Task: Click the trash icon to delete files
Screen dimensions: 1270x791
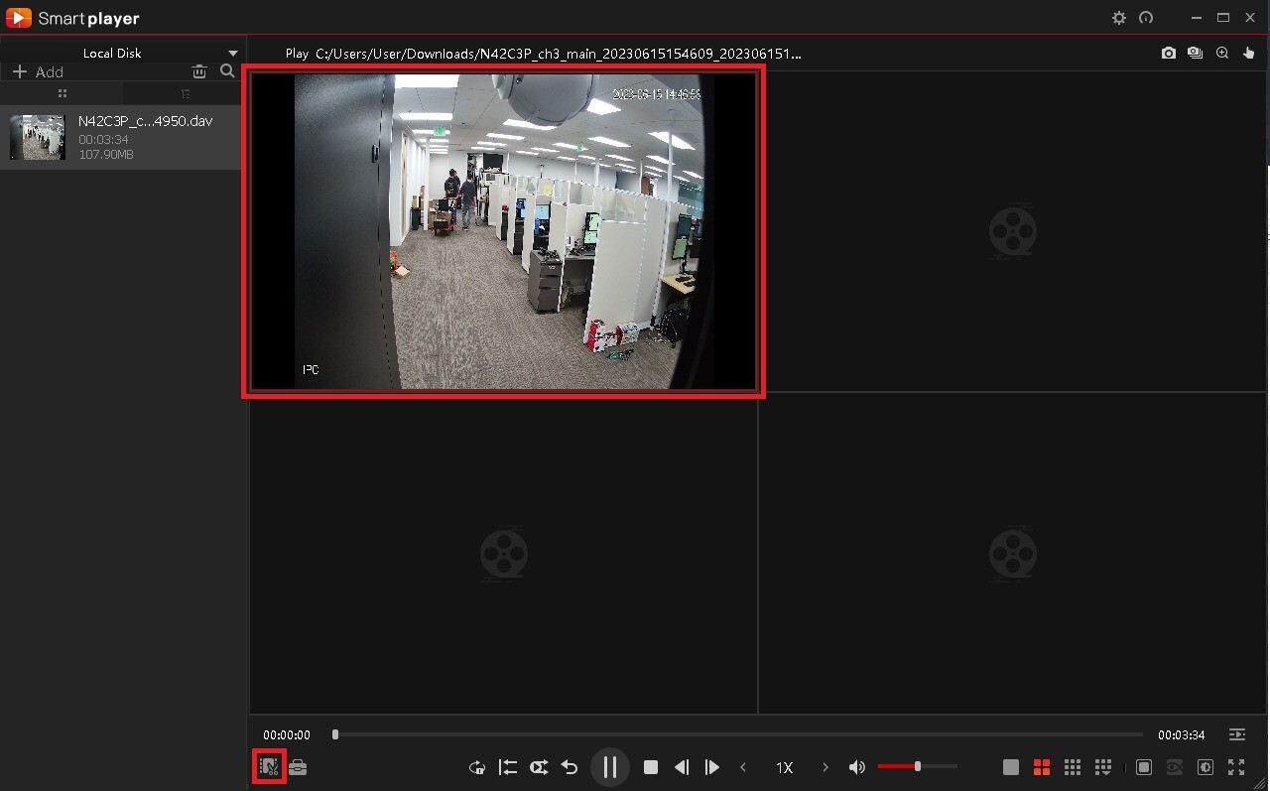Action: pos(198,70)
